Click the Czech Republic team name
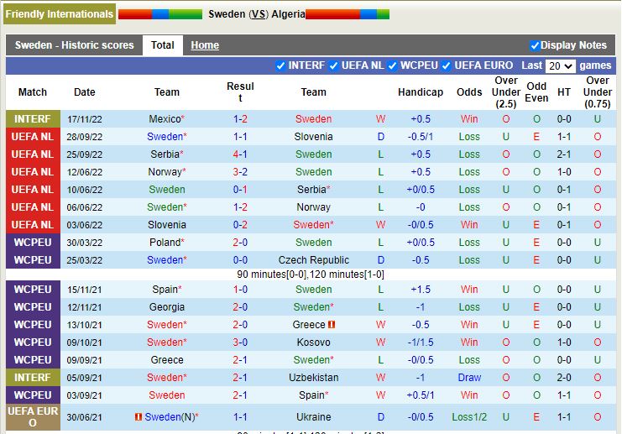 pyautogui.click(x=313, y=260)
